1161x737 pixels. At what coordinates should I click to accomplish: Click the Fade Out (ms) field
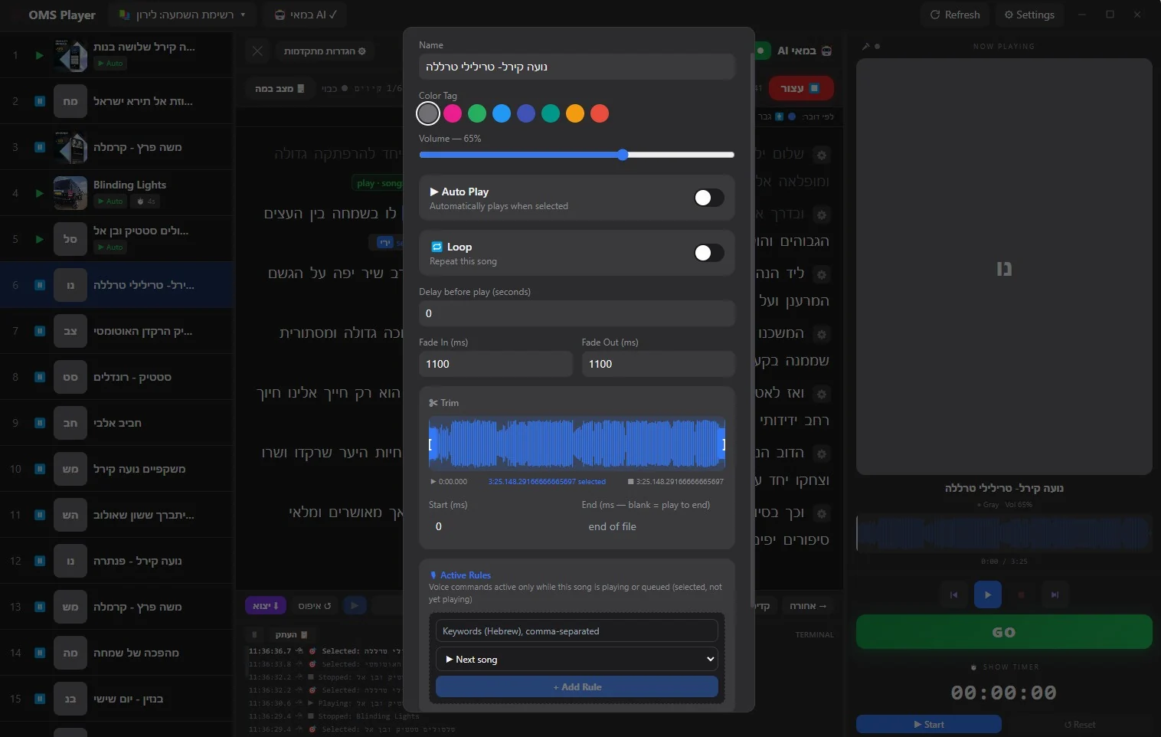coord(658,364)
